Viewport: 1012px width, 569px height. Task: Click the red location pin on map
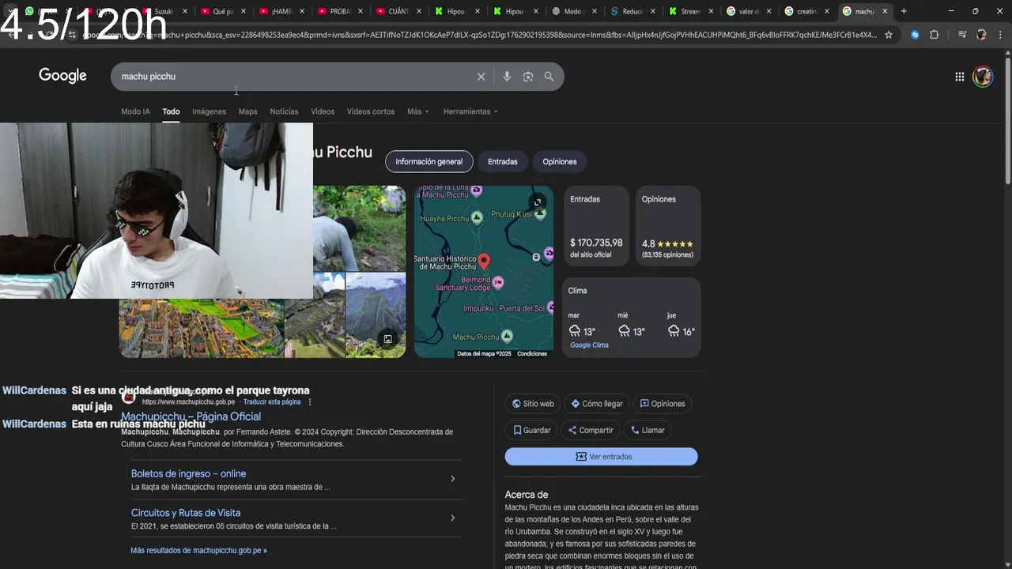(484, 261)
